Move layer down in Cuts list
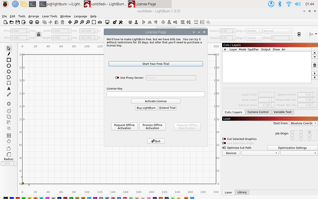318x199 pixels. (x=315, y=57)
